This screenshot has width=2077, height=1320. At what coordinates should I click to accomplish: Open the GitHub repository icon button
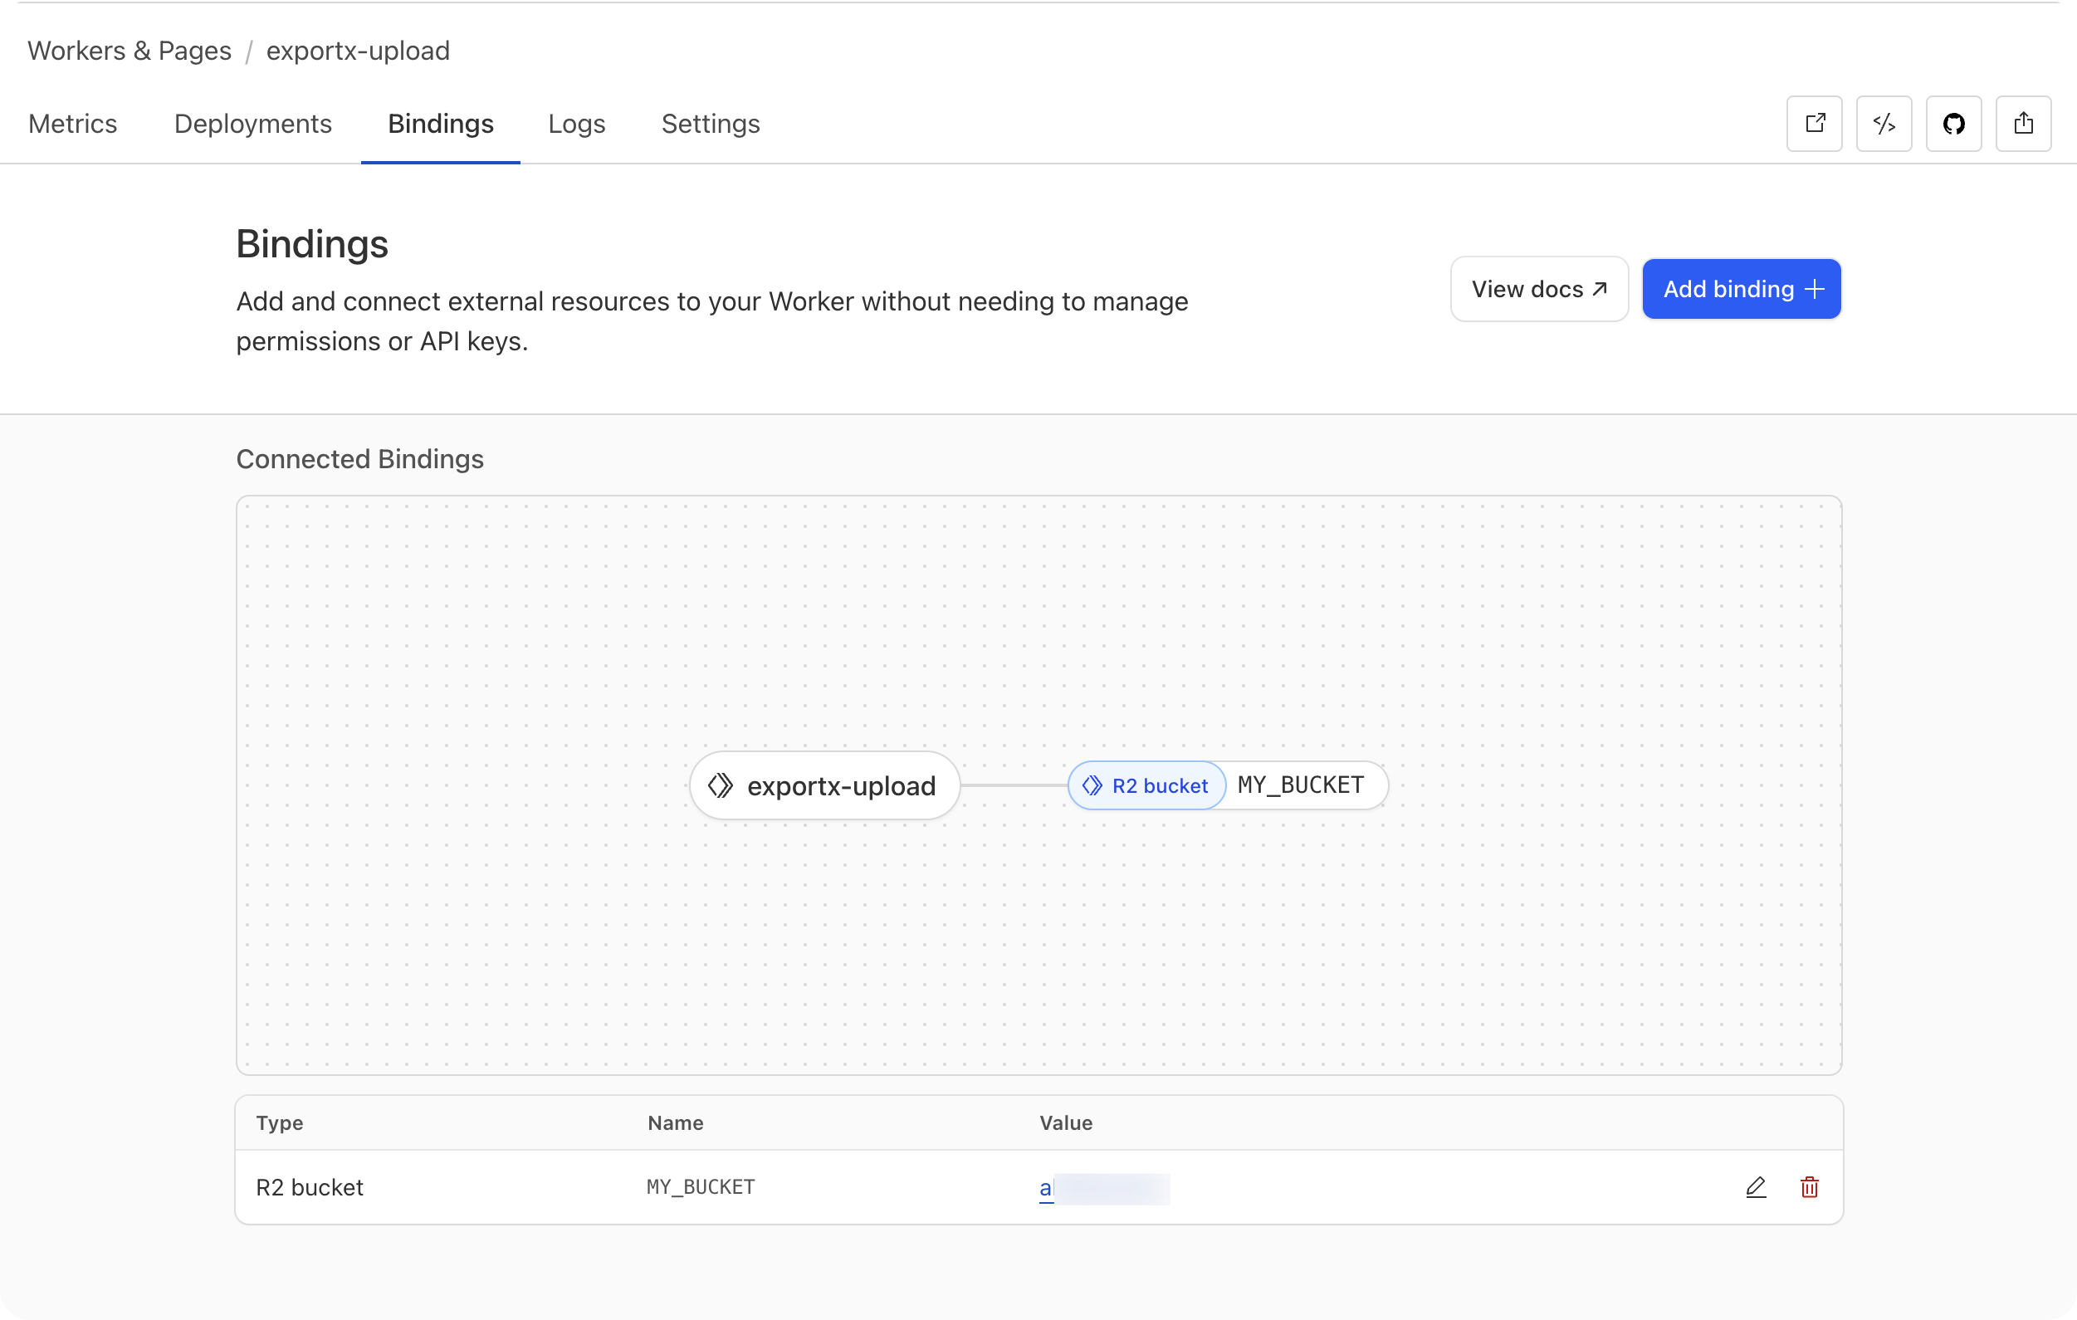[1953, 124]
